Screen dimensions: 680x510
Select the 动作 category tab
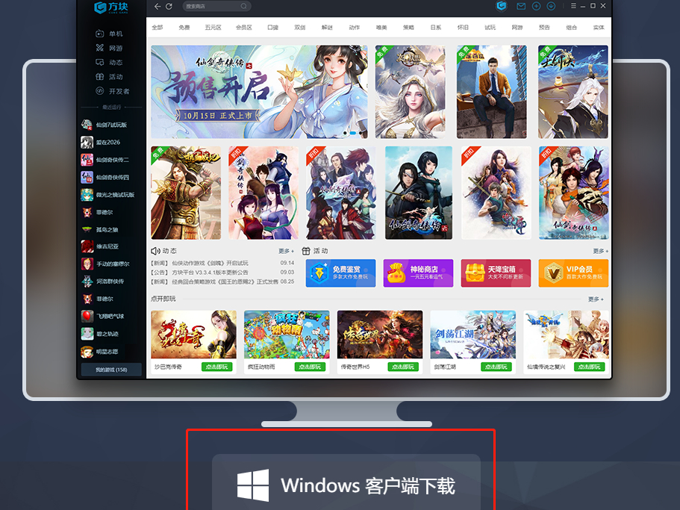(x=355, y=28)
